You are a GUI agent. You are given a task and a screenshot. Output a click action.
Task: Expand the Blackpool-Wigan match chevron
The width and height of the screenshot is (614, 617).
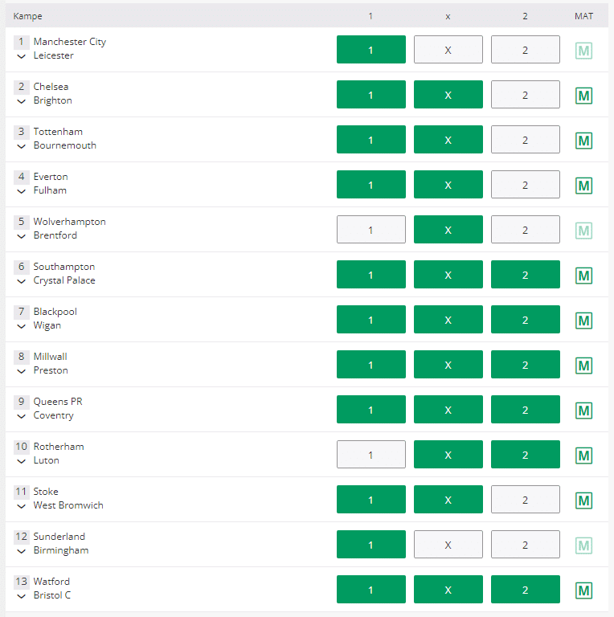[22, 327]
